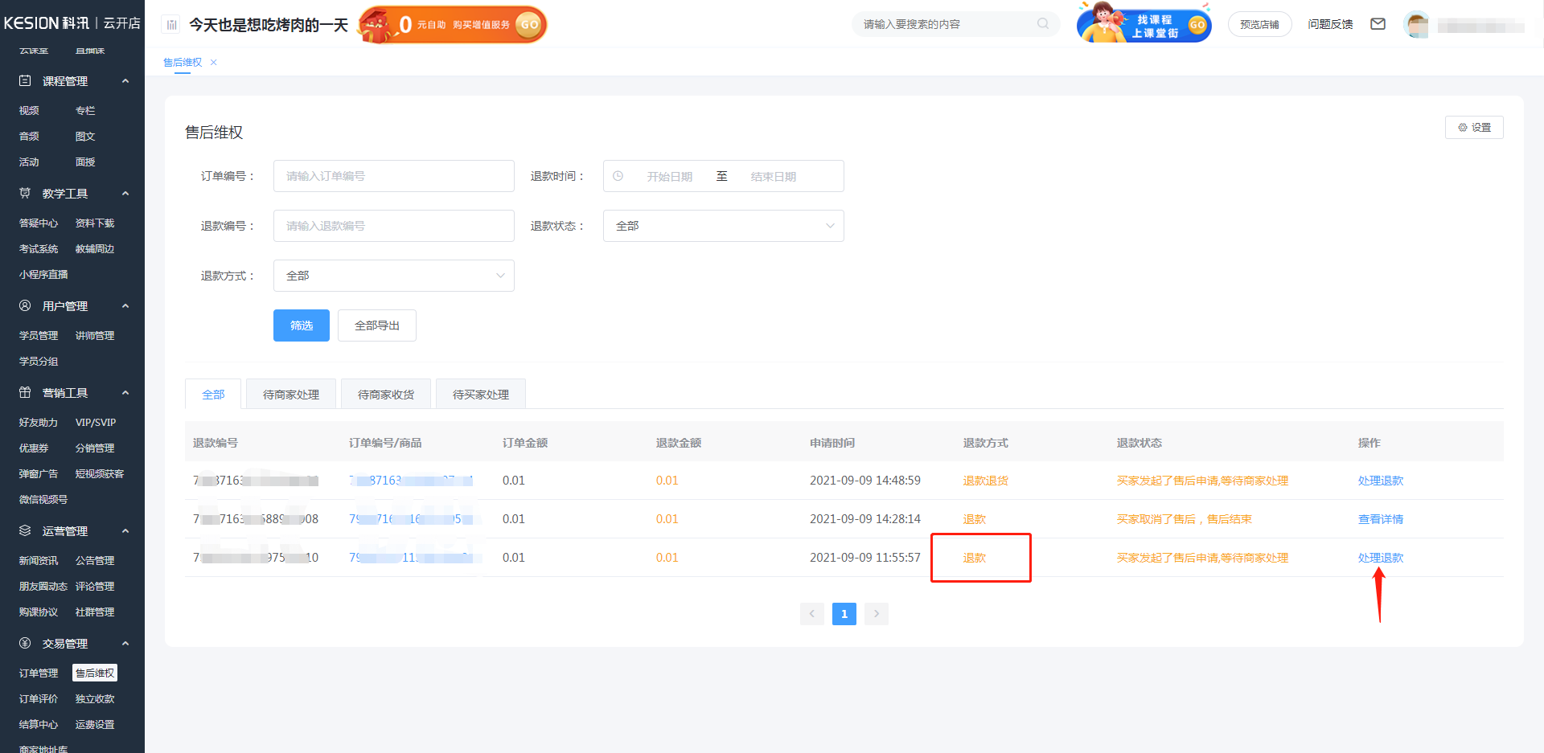The image size is (1544, 753).
Task: Click the search magnifier icon
Action: point(1042,24)
